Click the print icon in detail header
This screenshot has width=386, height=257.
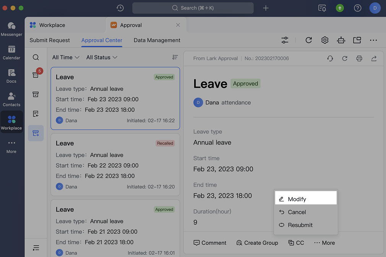tap(359, 58)
